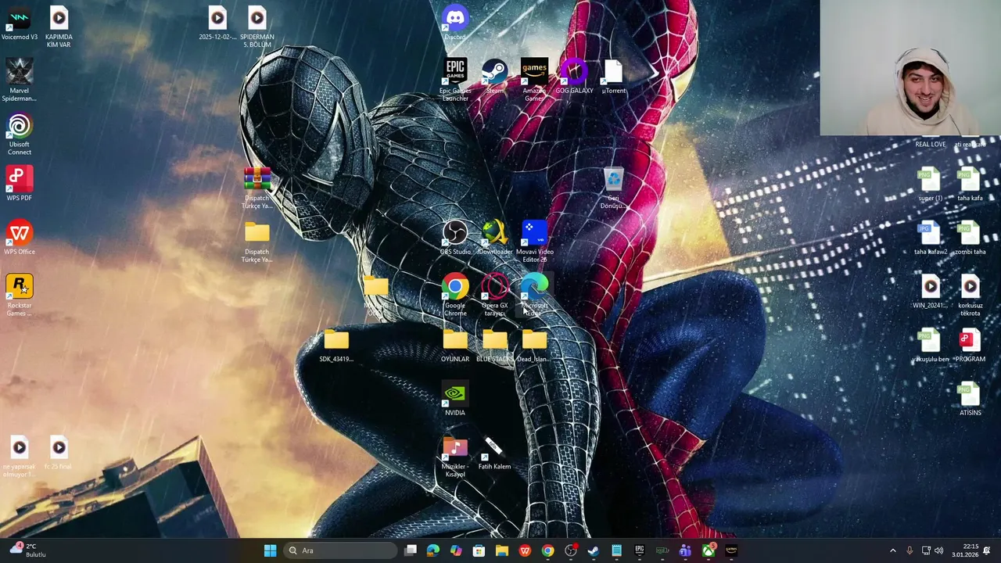The height and width of the screenshot is (563, 1001).
Task: Open Rockstar Games launcher shortcut
Action: (x=19, y=295)
